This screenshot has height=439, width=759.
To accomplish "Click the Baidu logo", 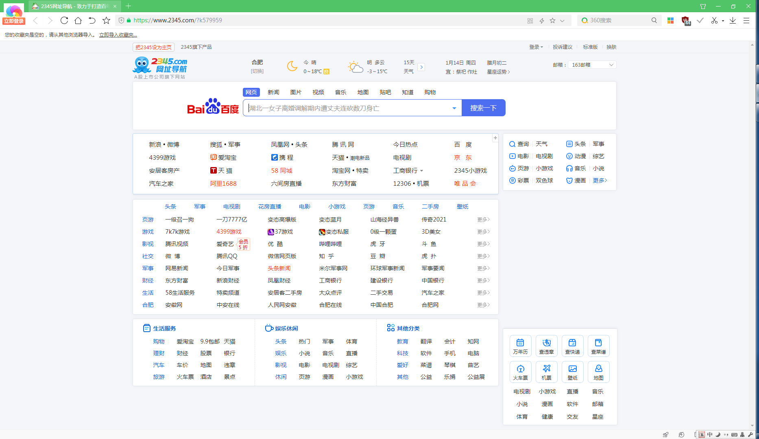I will click(x=213, y=107).
